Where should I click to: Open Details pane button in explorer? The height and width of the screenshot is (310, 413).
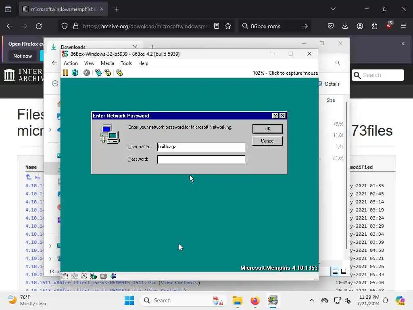tap(329, 84)
